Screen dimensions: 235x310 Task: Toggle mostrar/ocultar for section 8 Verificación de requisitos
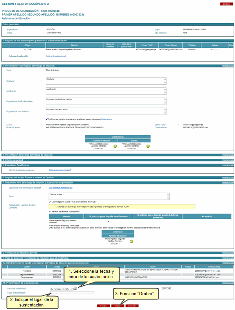[x=228, y=253]
